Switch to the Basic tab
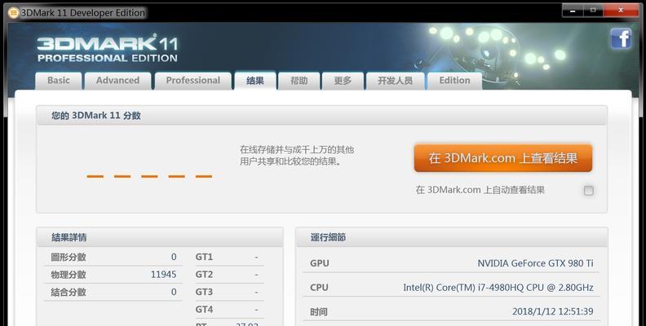This screenshot has width=646, height=326. [x=59, y=81]
